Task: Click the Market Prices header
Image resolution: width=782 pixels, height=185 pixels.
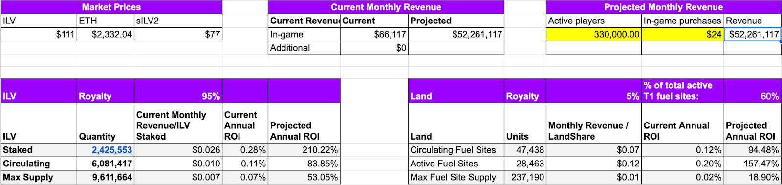Action: [111, 7]
